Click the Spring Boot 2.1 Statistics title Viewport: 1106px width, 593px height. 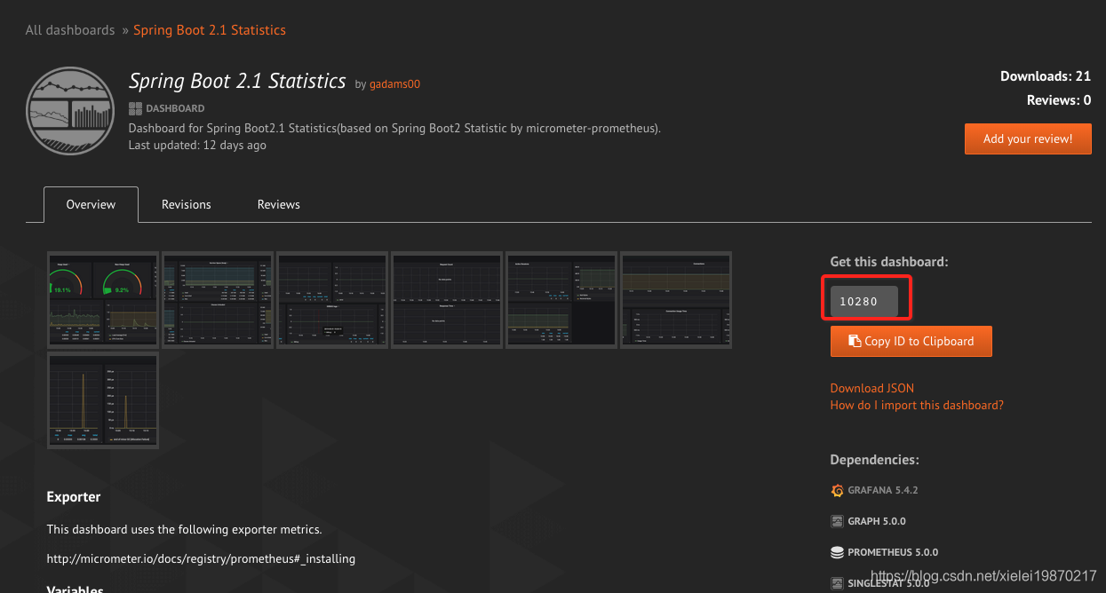point(237,81)
